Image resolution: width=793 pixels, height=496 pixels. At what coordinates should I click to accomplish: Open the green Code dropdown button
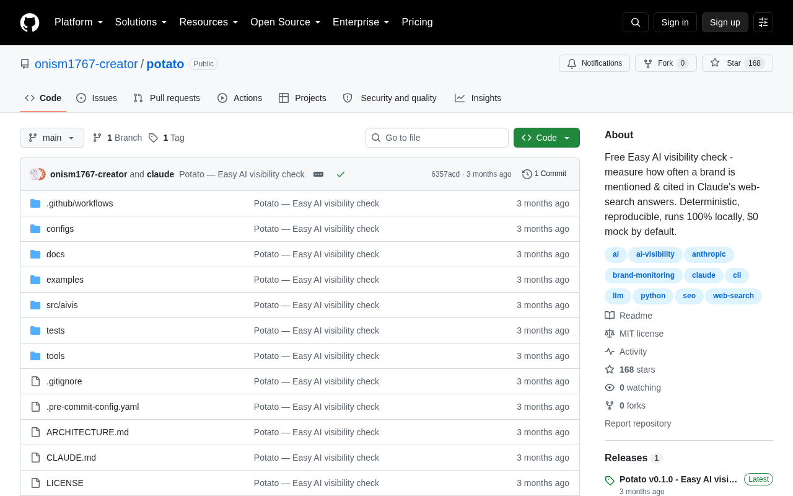(546, 138)
